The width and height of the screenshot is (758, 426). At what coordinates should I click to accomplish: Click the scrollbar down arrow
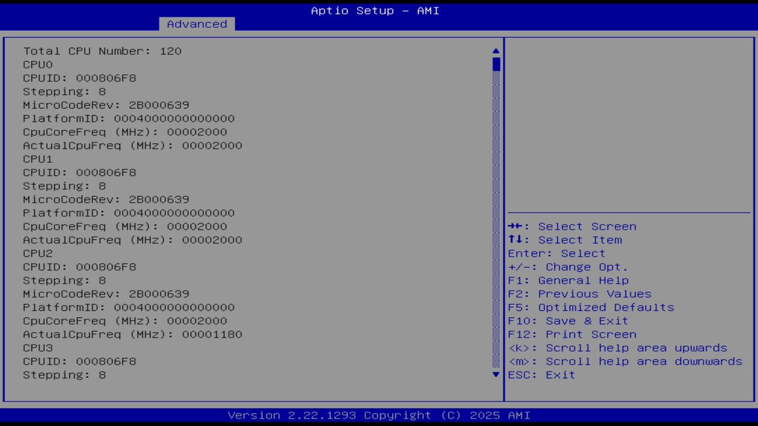496,375
